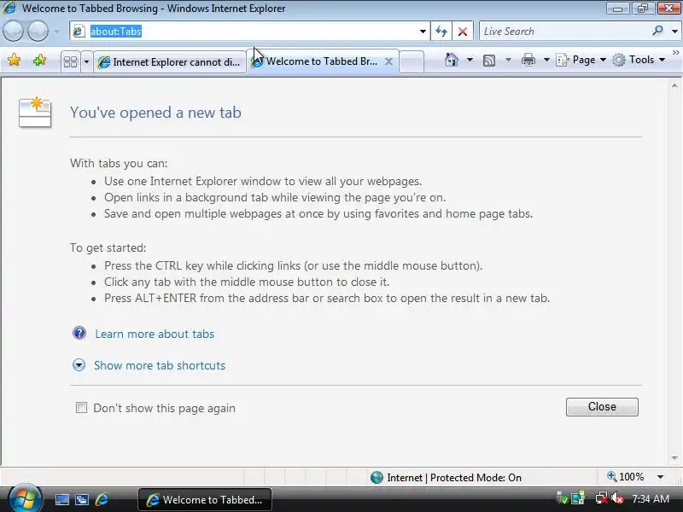
Task: Click Switch between windows icon
Action: (x=82, y=499)
